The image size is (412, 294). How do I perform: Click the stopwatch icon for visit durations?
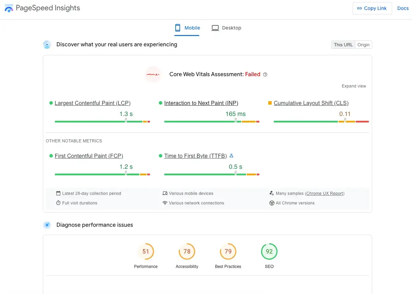[58, 203]
